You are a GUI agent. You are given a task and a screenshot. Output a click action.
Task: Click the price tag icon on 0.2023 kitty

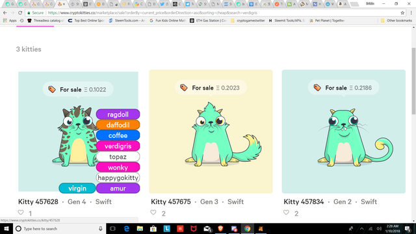coord(184,88)
